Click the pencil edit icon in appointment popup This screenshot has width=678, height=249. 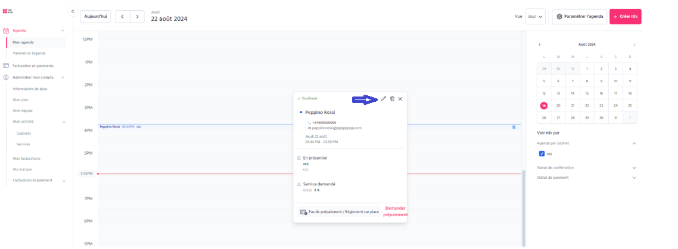383,99
